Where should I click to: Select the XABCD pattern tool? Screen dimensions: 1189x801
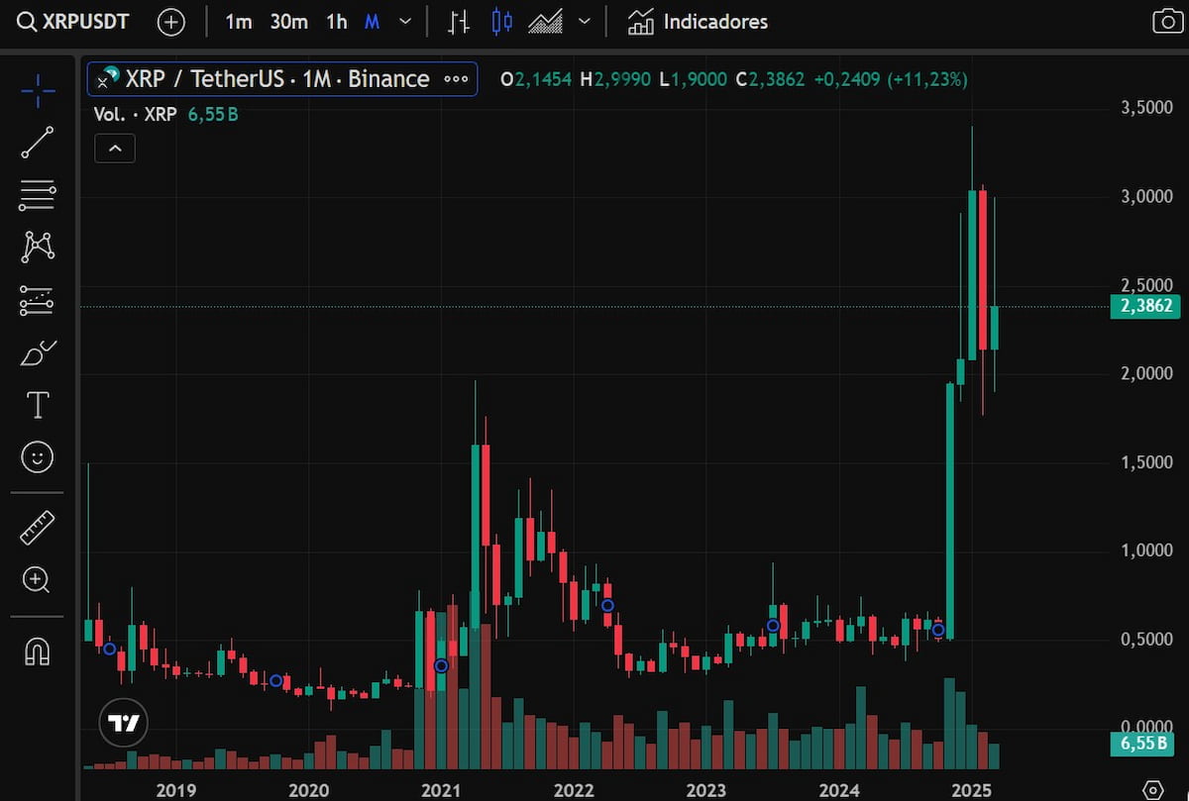click(38, 247)
